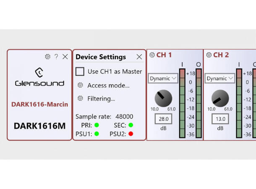The height and width of the screenshot is (189, 256).
Task: Open help question mark icon
Action: [56, 57]
